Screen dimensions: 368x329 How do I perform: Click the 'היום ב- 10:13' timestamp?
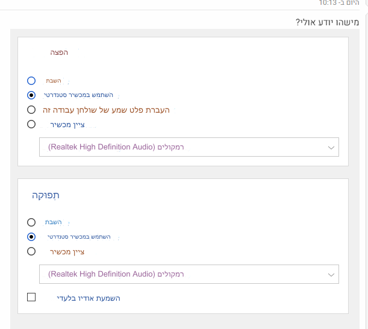339,3
